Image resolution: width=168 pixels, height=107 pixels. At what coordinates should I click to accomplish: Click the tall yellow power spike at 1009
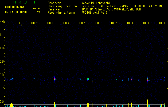147,103
